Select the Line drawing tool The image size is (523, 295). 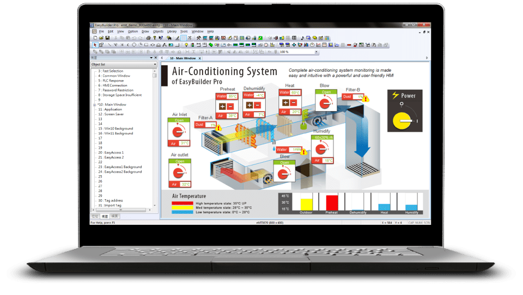point(110,45)
